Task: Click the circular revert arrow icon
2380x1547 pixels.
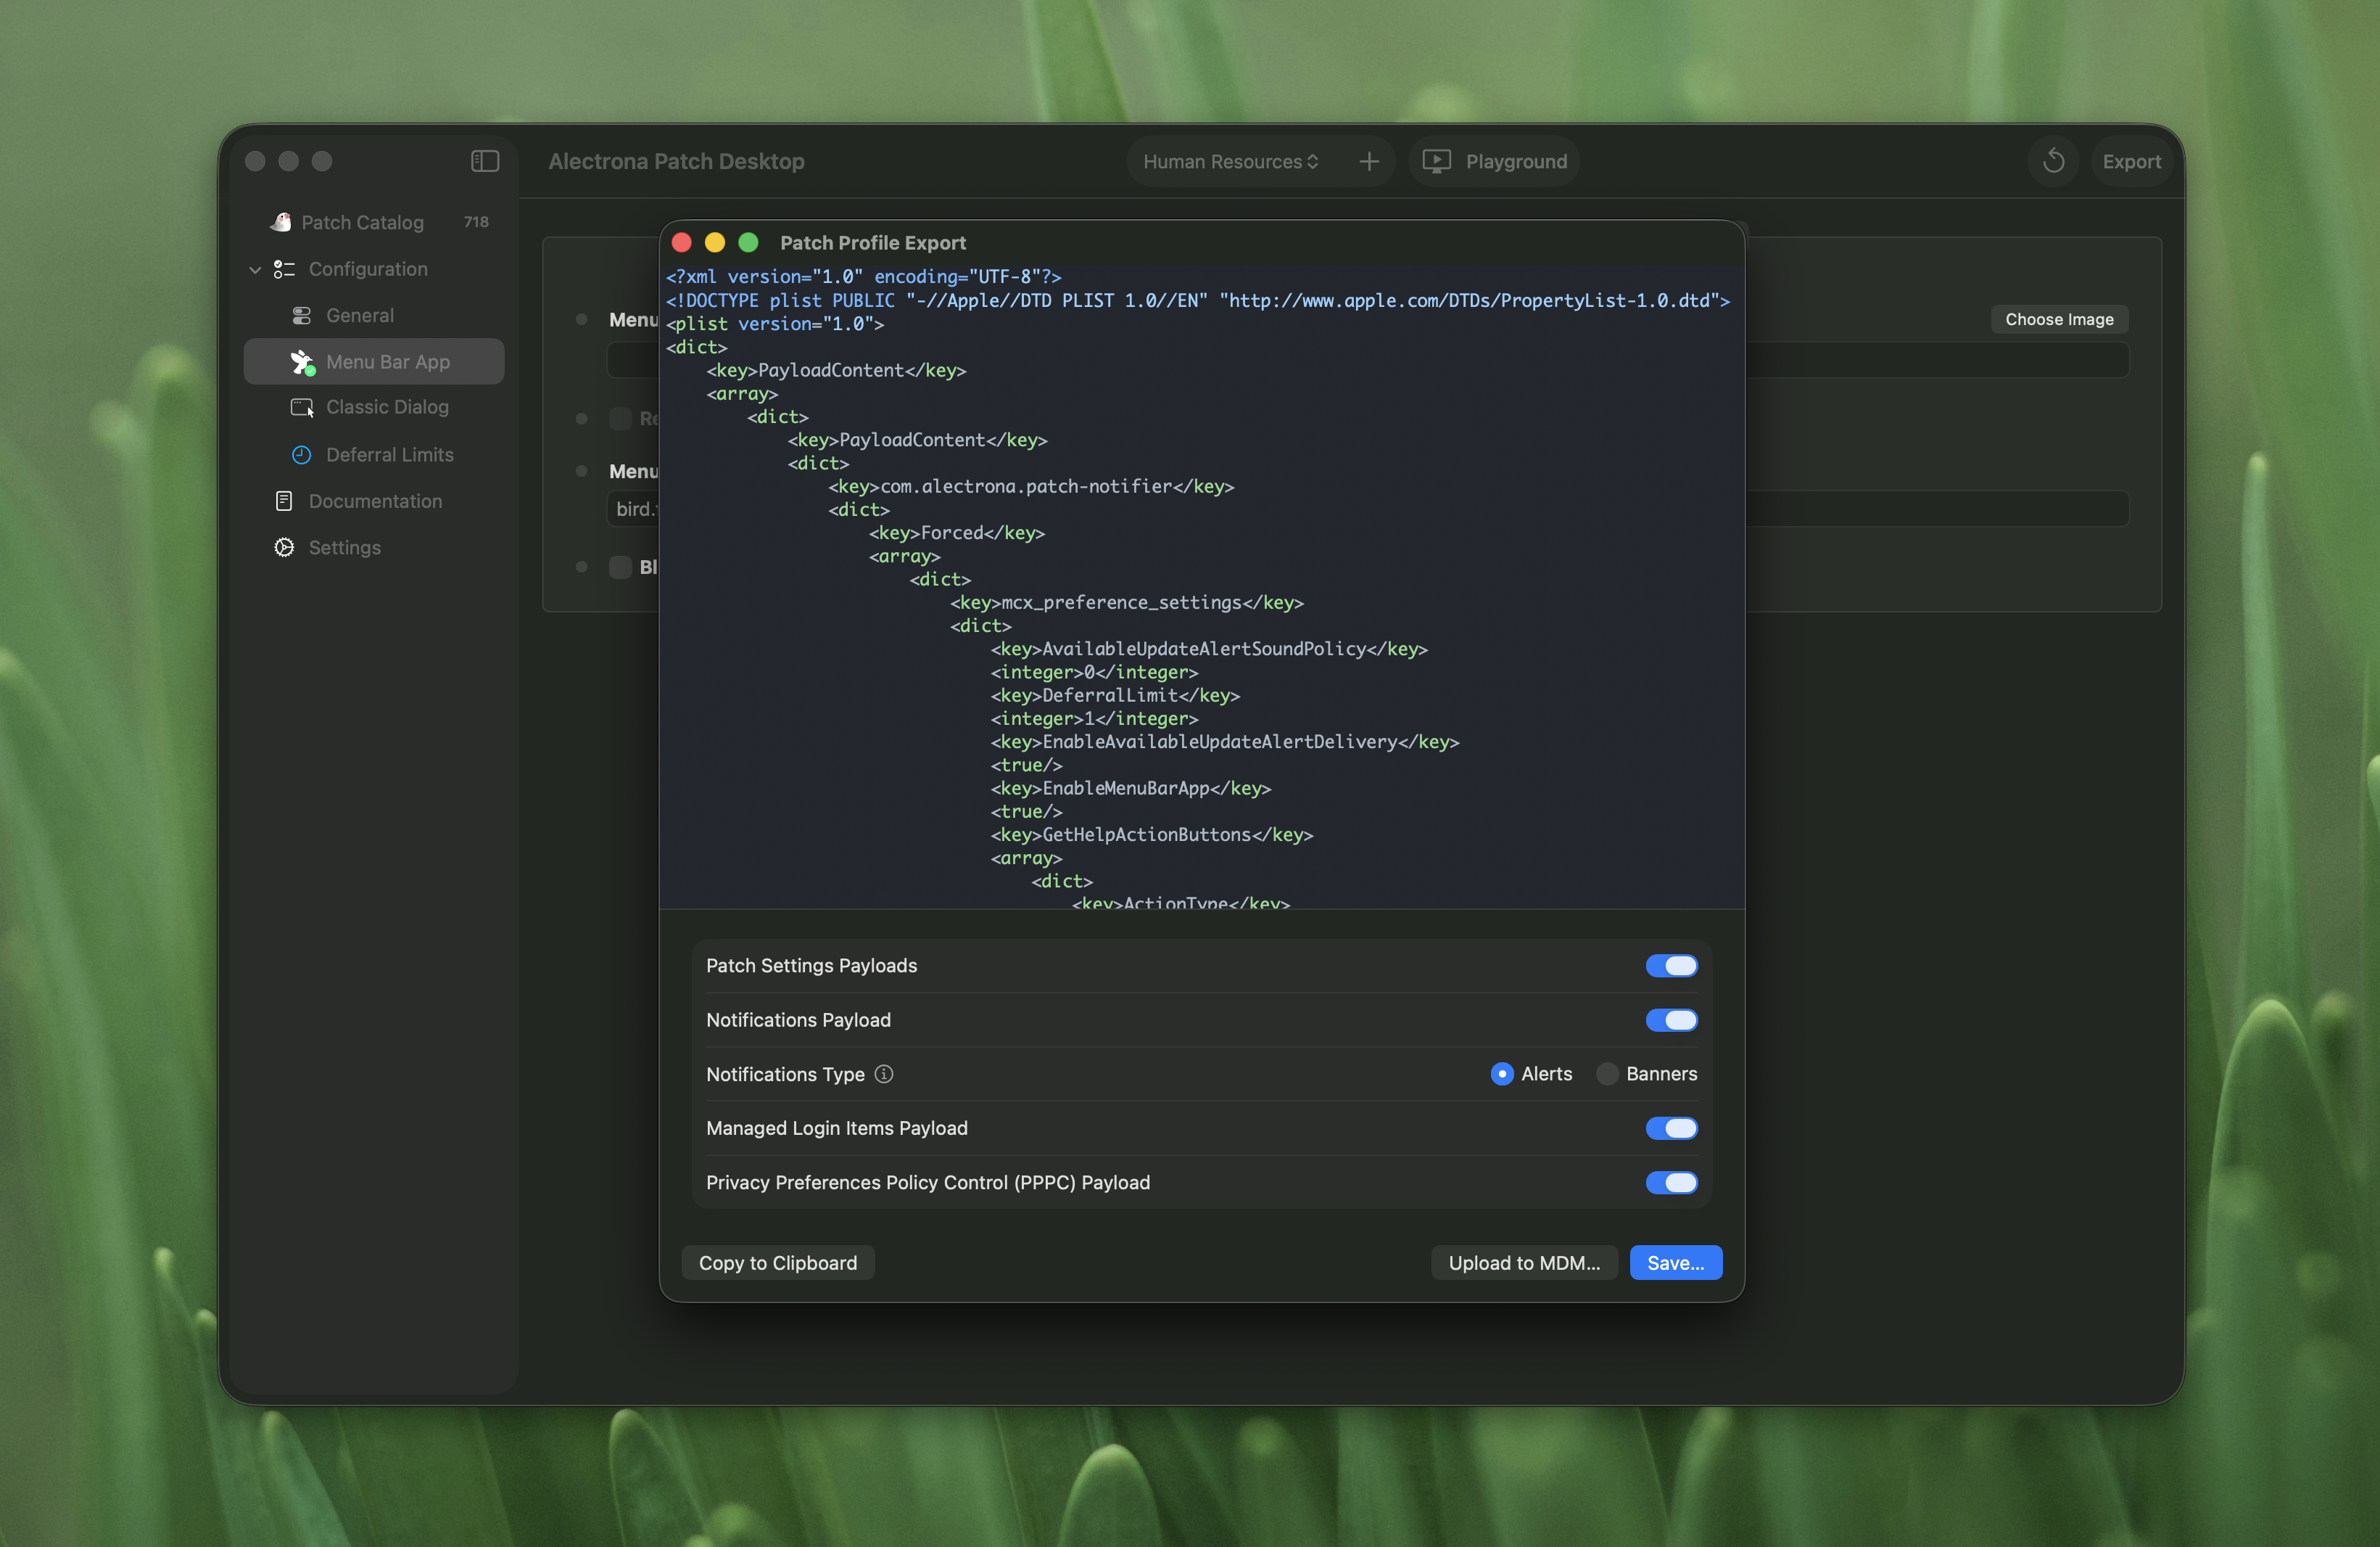Action: (2053, 161)
